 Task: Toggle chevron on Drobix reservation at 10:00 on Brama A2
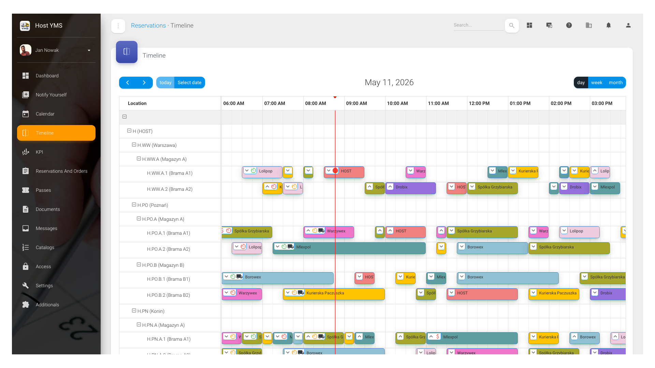[x=390, y=187]
